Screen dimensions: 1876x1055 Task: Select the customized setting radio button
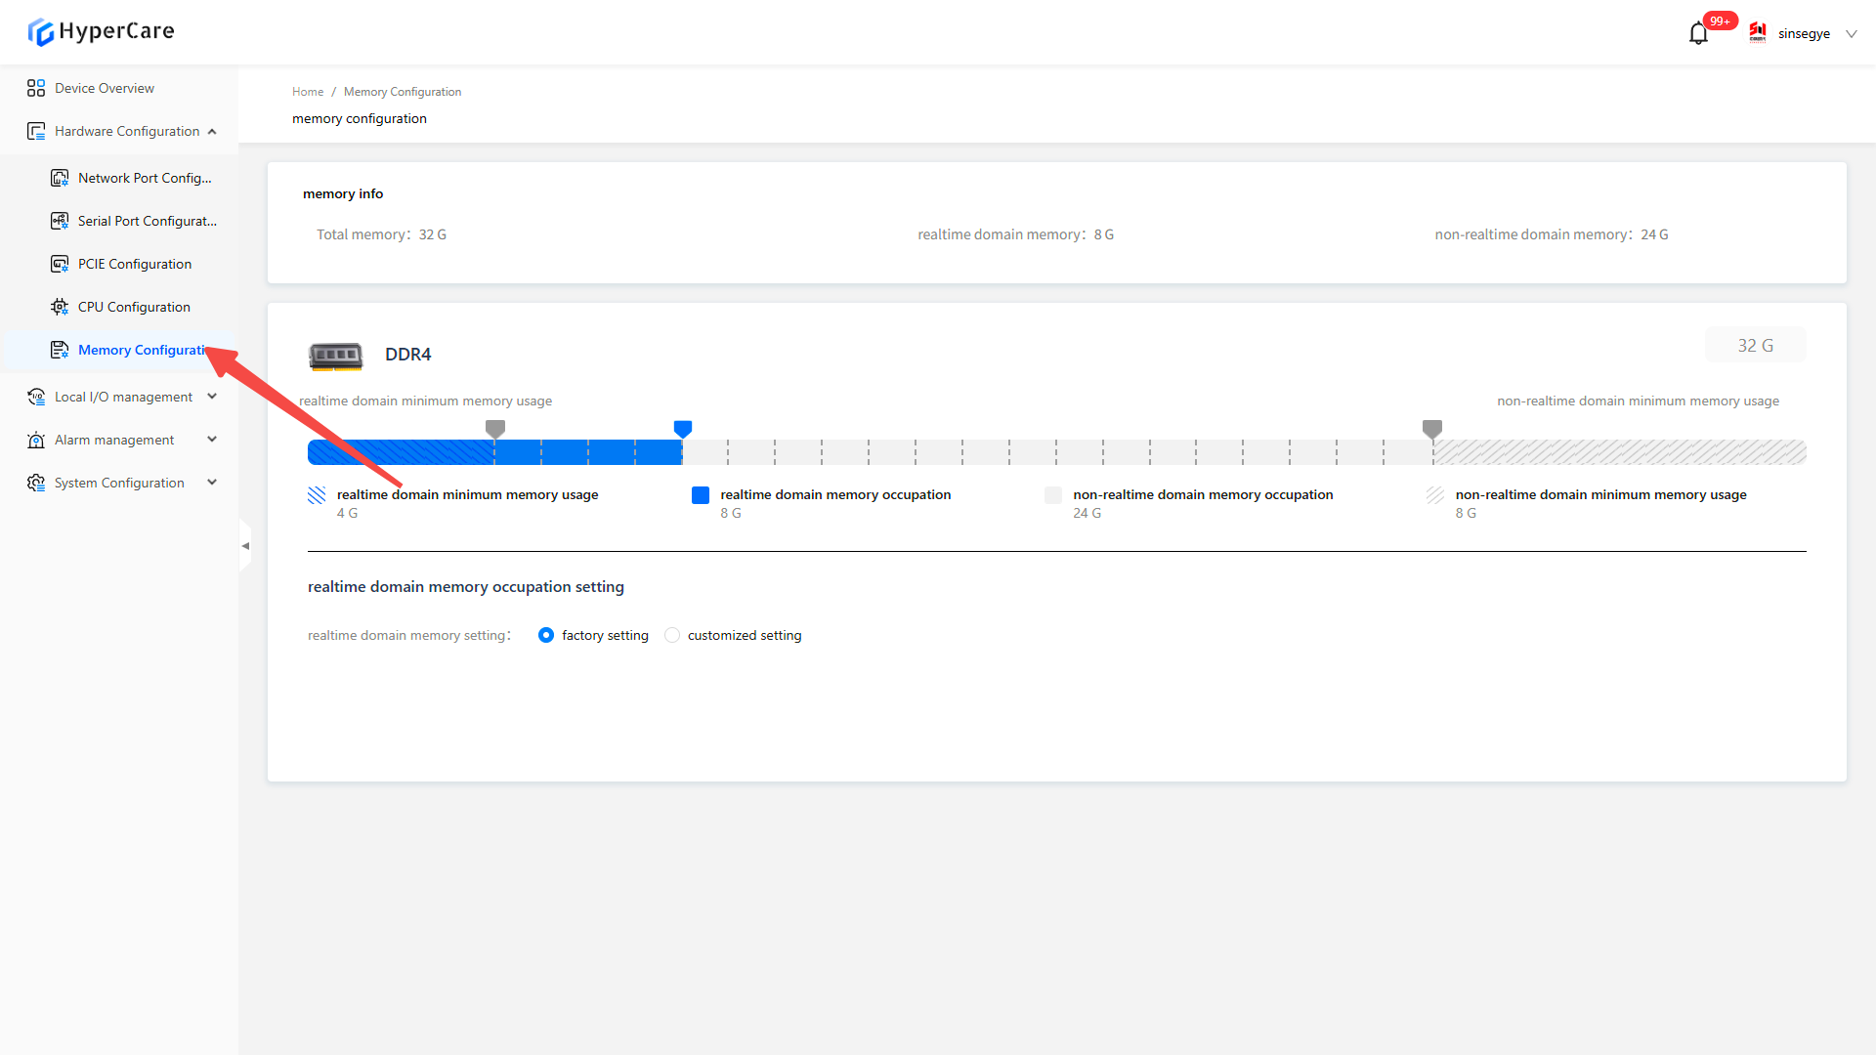tap(672, 635)
